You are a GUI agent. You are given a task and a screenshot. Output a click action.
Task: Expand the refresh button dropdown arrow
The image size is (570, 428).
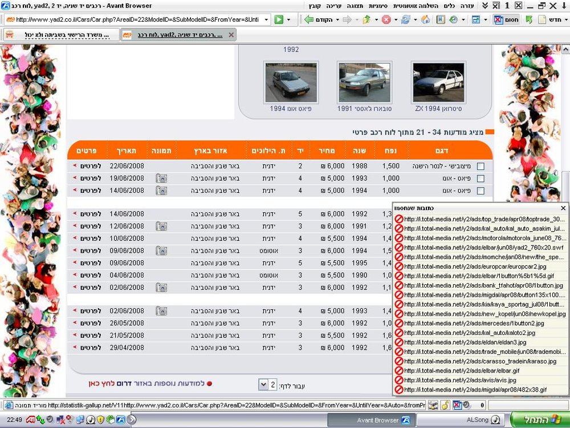(415, 19)
